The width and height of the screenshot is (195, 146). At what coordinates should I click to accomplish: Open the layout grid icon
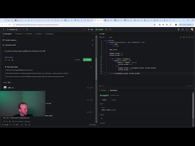coord(179,30)
